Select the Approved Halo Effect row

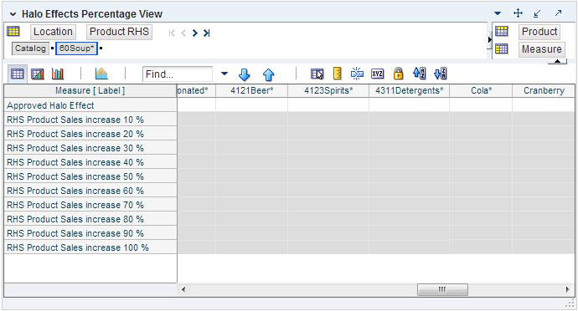(90, 105)
